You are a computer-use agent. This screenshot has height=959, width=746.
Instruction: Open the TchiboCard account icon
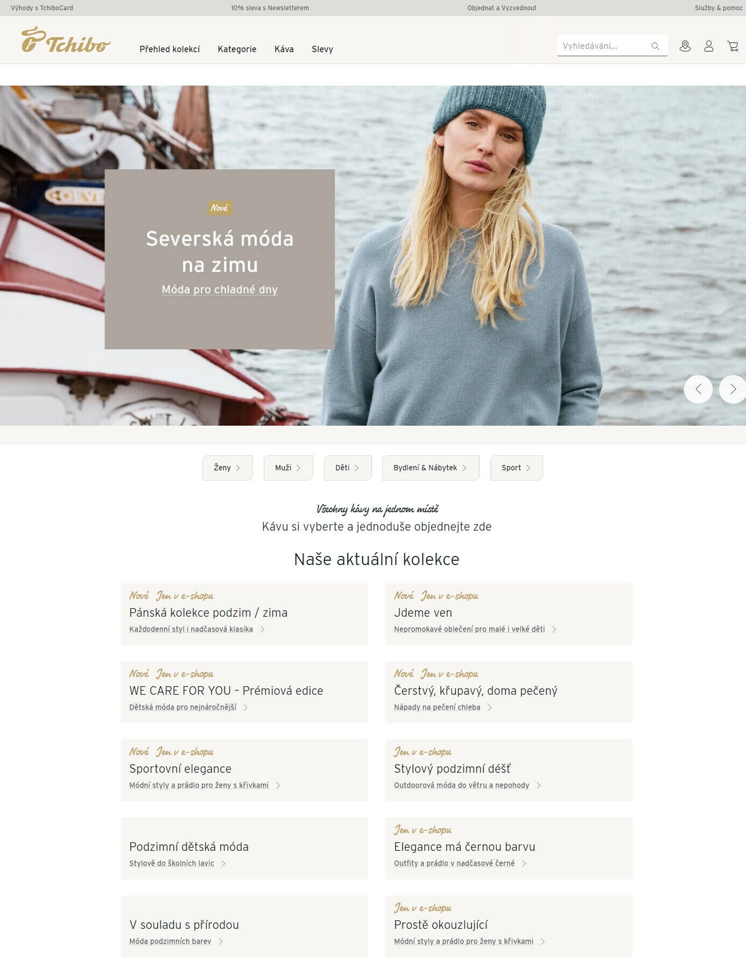coord(685,46)
